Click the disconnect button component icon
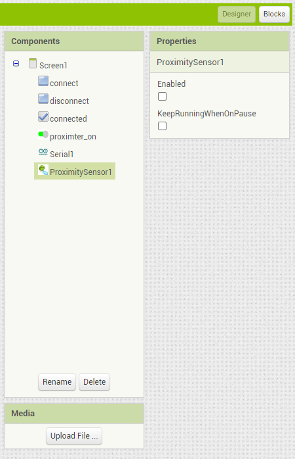 (43, 99)
